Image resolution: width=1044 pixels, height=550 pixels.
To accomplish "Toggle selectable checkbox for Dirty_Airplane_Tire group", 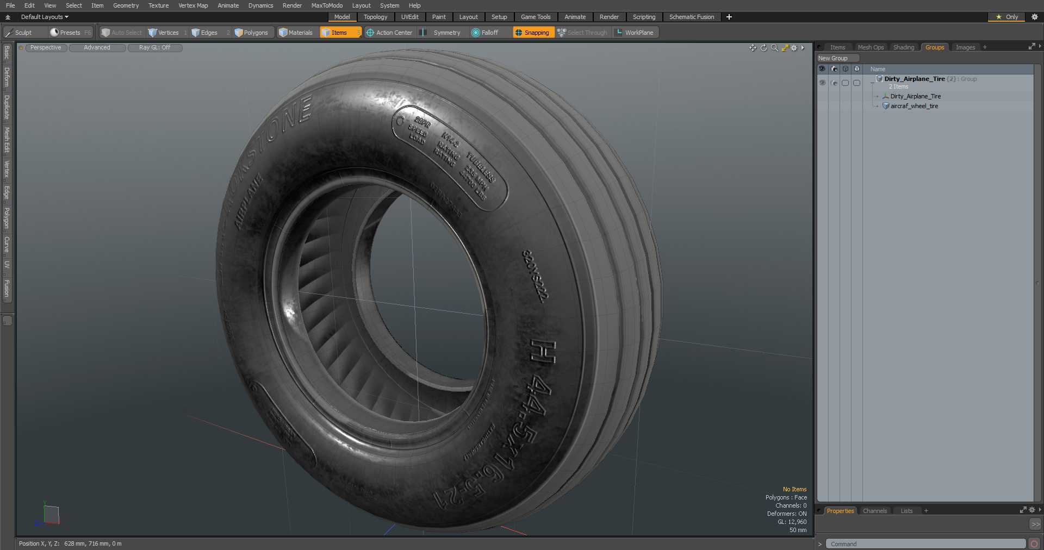I will [x=857, y=83].
